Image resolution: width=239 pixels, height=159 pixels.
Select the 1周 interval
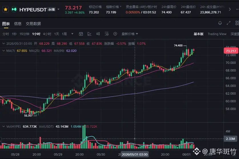(64, 34)
